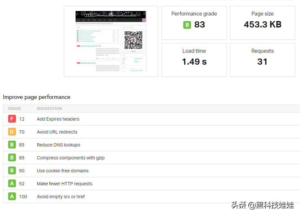
Task: Click score 70 in URL redirects row
Action: tap(22, 132)
